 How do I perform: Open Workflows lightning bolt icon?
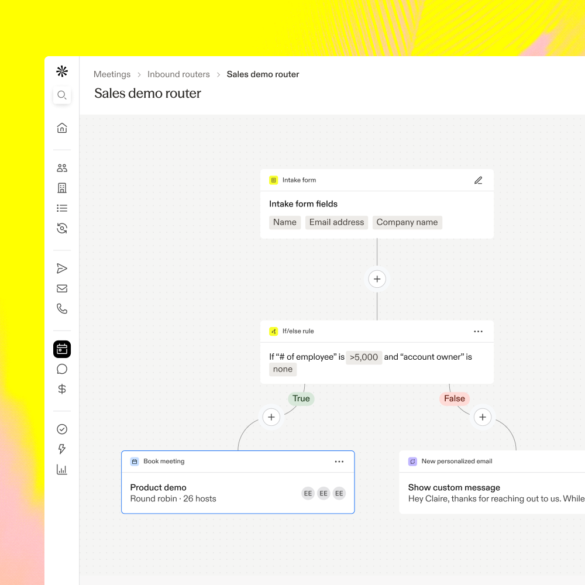tap(62, 449)
